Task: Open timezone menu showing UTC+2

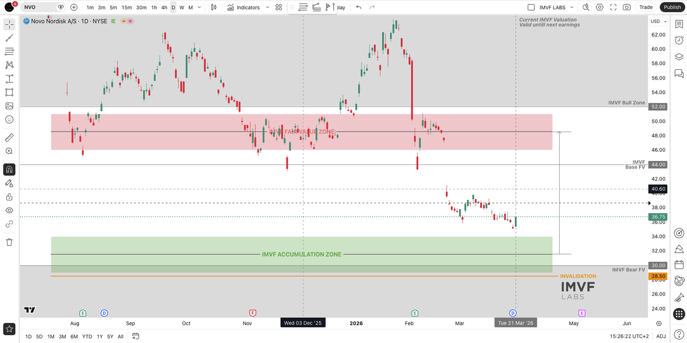Action: pyautogui.click(x=630, y=337)
